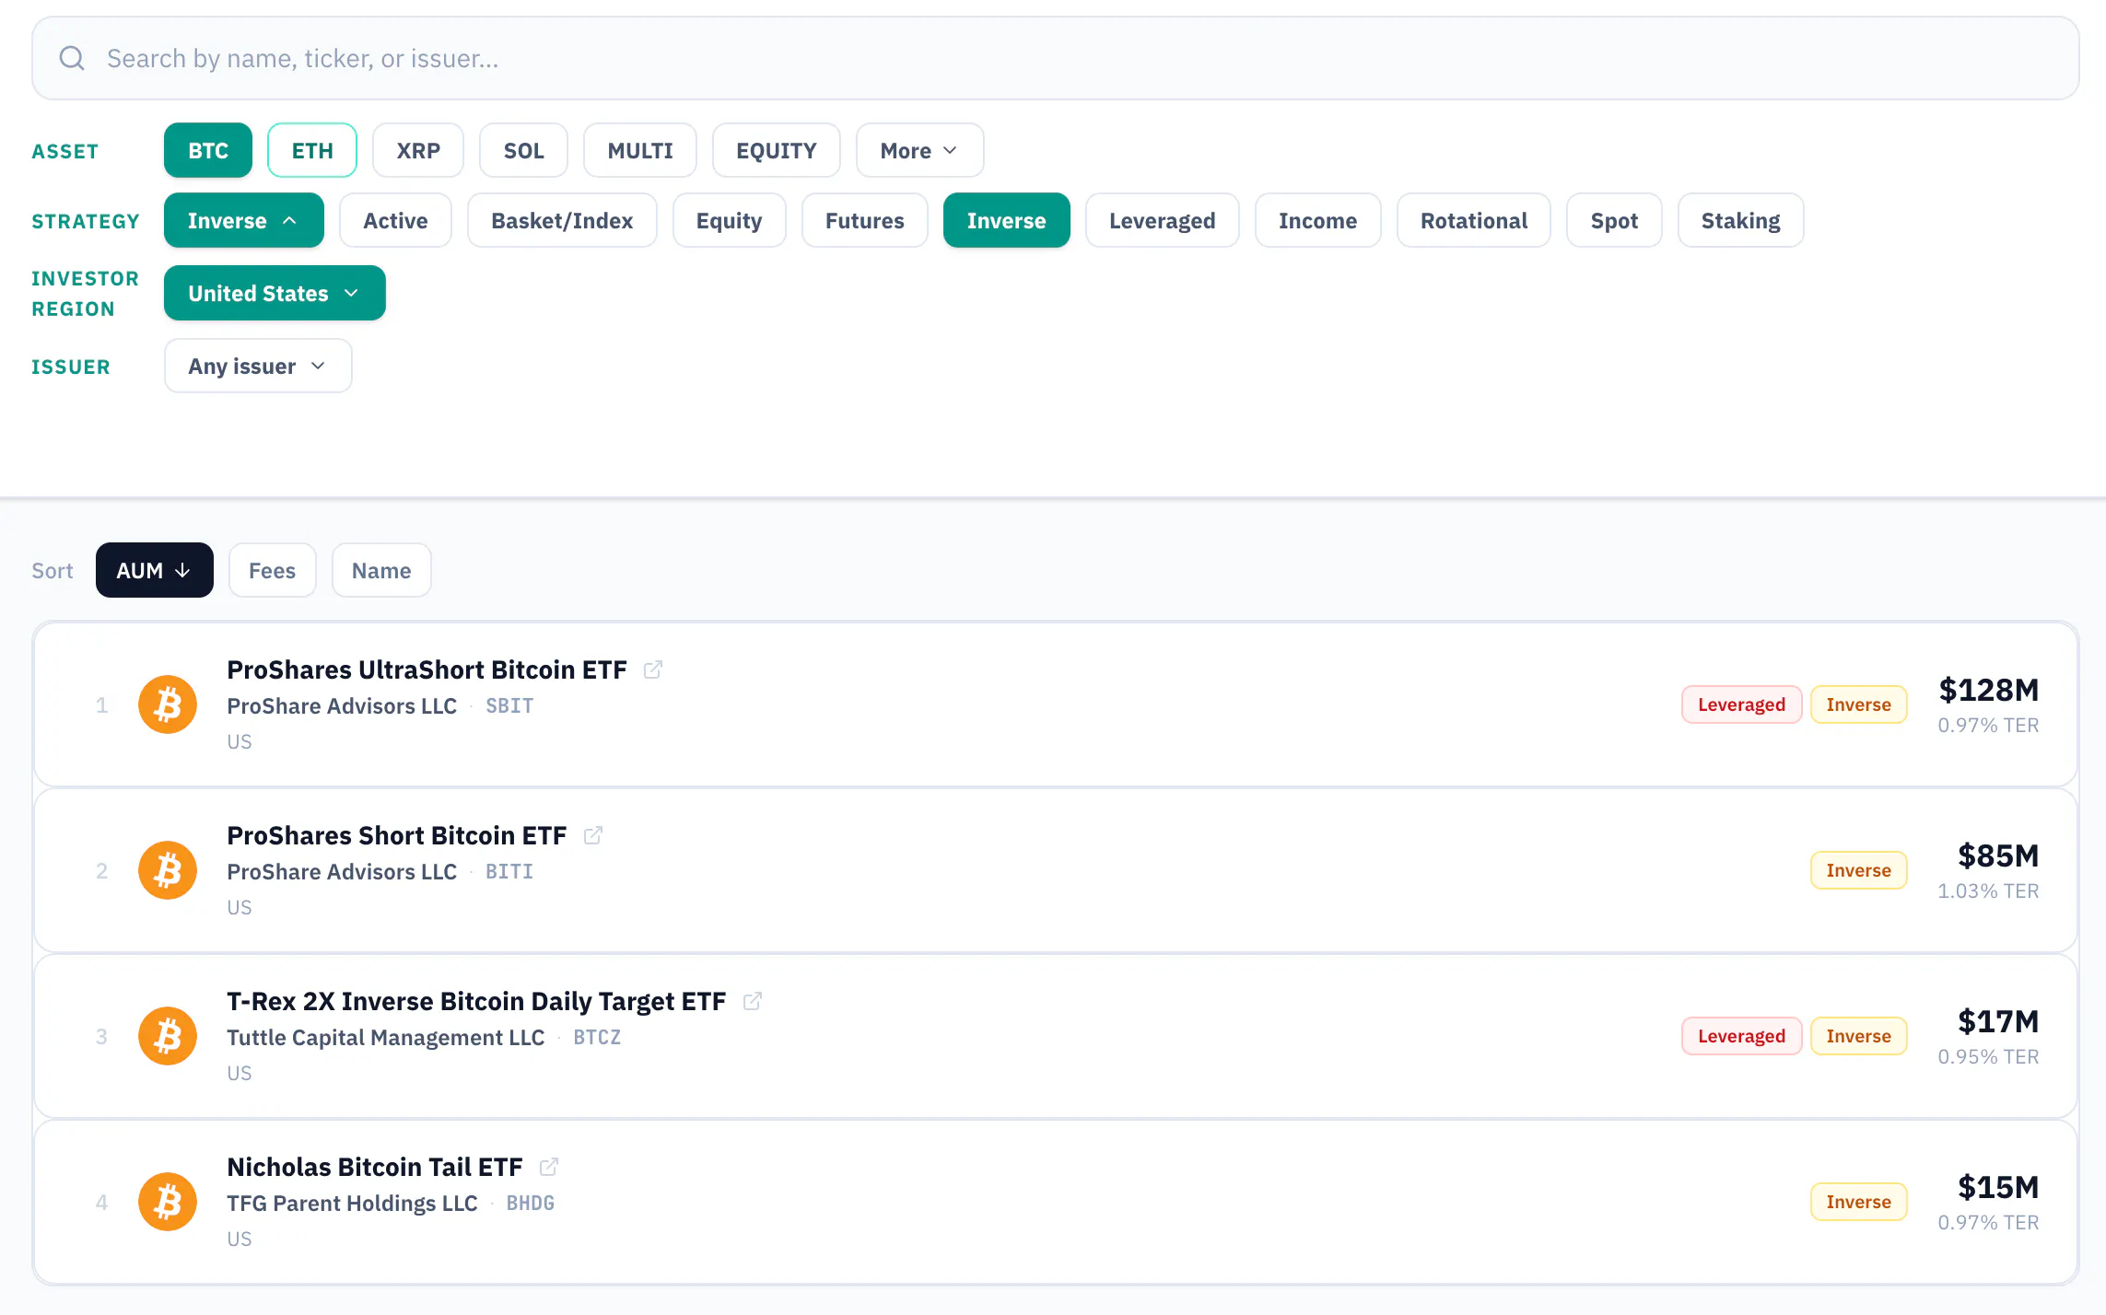Click Inverse tag on SBIT row
The width and height of the screenshot is (2106, 1315).
click(x=1859, y=704)
